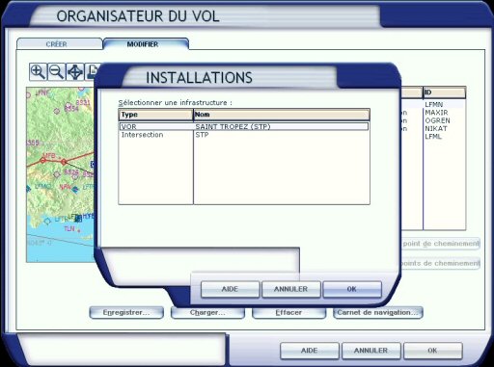The height and width of the screenshot is (367, 494).
Task: Open AIDE in the Installations dialog
Action: coord(230,289)
